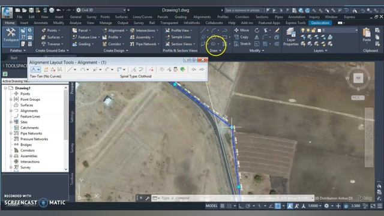
Task: Click the wrench icon on command line
Action: (148, 198)
